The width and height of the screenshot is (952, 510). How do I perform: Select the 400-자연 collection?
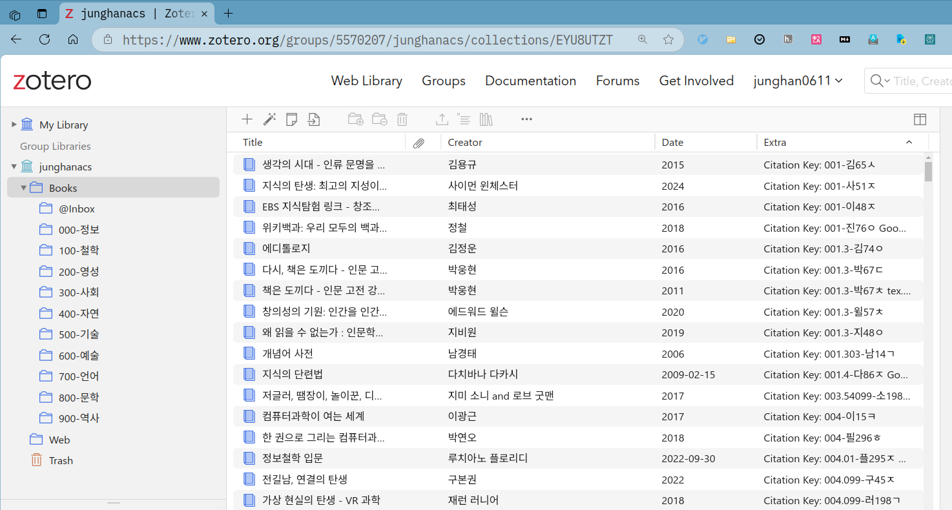(79, 314)
